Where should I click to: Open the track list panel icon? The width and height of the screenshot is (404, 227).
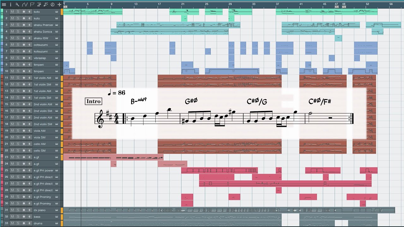tap(4, 4)
